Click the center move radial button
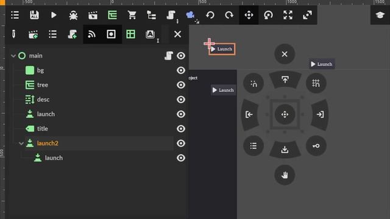 point(285,114)
